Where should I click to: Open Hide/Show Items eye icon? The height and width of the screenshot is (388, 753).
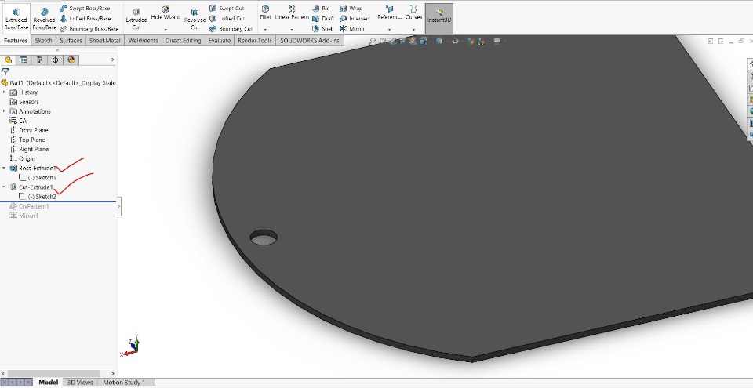455,42
